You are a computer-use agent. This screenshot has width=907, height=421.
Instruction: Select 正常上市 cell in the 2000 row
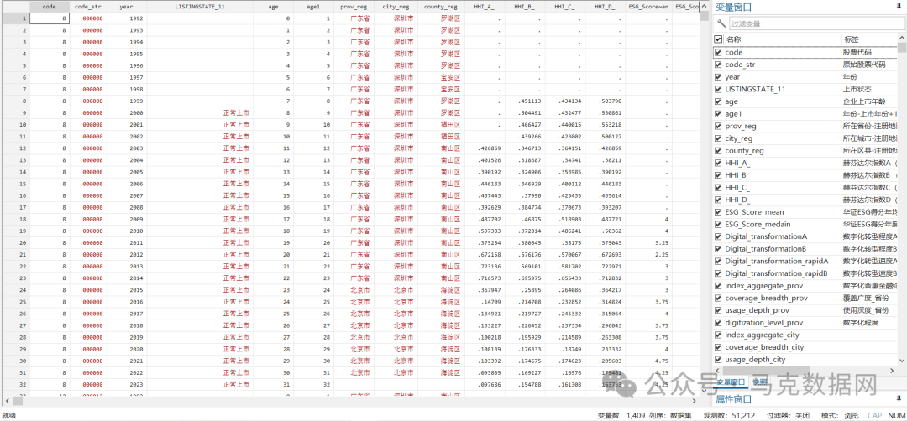tap(200, 113)
